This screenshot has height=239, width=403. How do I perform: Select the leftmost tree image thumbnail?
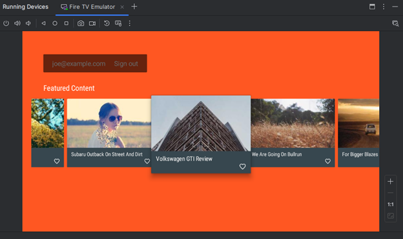(48, 123)
